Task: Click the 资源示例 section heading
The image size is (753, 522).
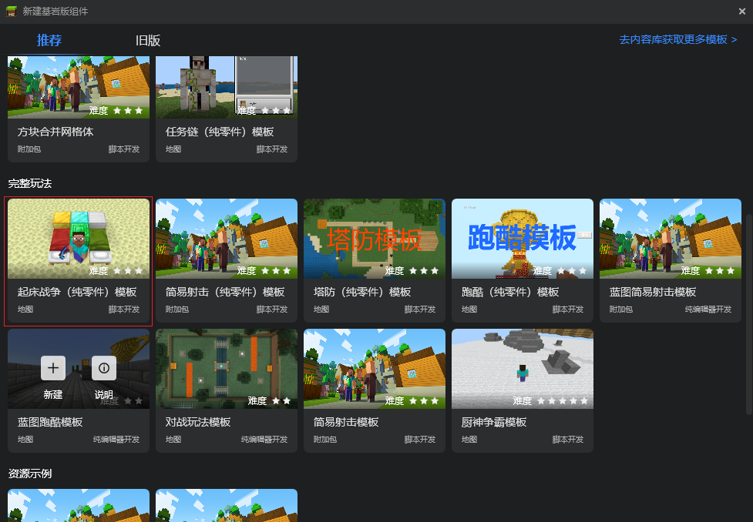Action: click(30, 473)
